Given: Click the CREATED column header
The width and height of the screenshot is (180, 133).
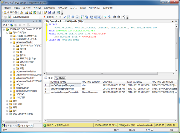Looking at the screenshot, I should [x=114, y=82].
